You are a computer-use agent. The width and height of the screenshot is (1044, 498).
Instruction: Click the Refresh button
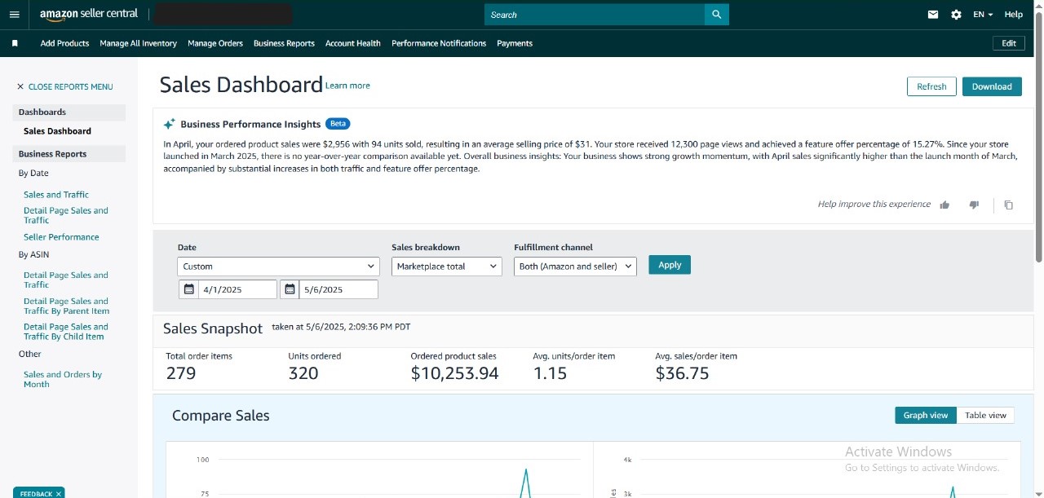(931, 86)
